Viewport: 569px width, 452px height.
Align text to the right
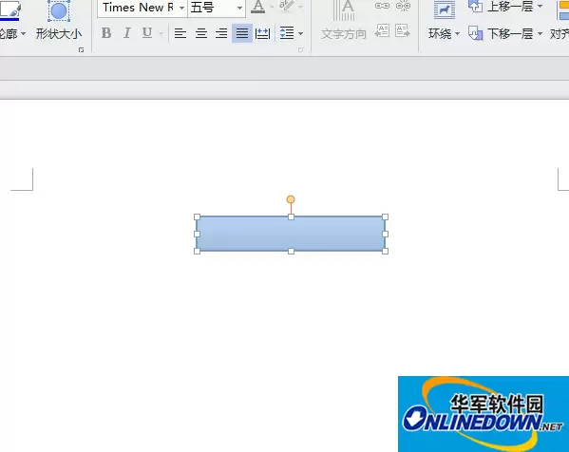click(x=221, y=34)
